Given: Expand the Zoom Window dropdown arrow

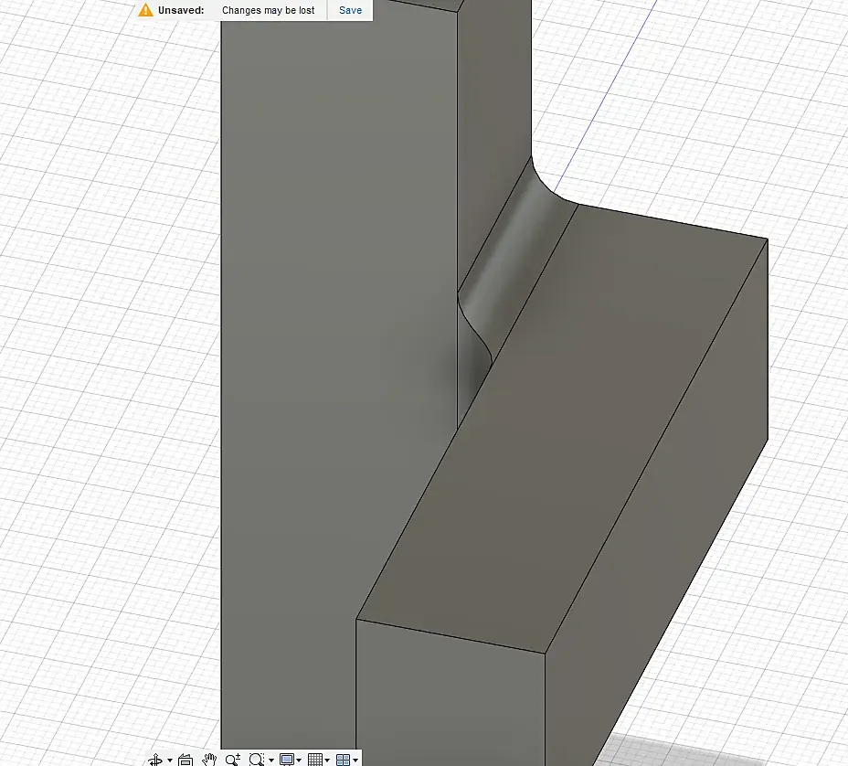Looking at the screenshot, I should point(271,760).
